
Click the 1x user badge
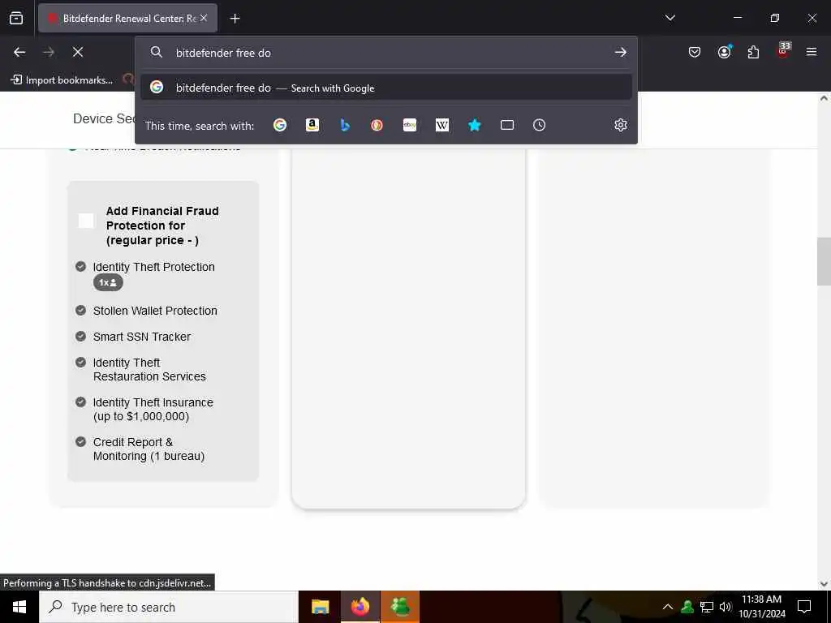(x=108, y=282)
